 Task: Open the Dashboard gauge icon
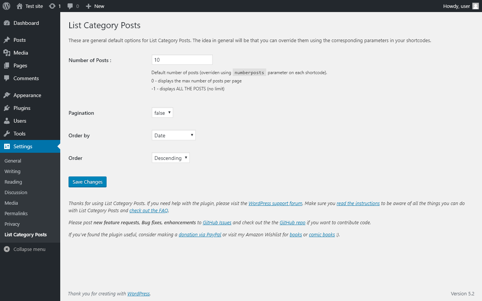(x=7, y=23)
